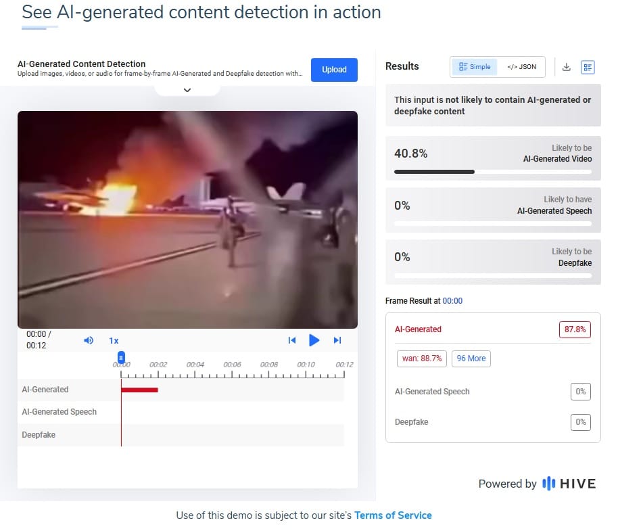Skip to the next frame

(337, 340)
